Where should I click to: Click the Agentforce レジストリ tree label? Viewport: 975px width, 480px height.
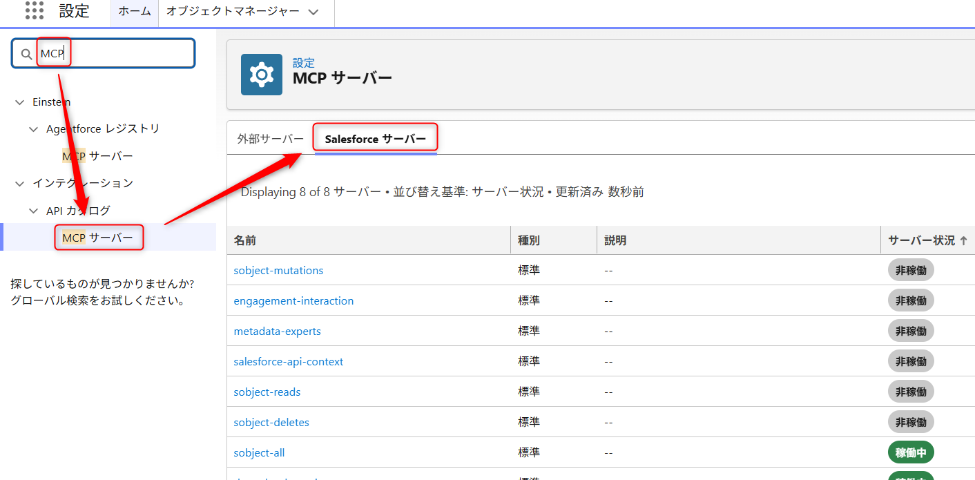click(x=103, y=129)
